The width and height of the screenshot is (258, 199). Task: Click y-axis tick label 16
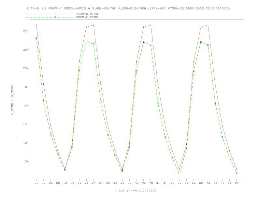pos(25,106)
